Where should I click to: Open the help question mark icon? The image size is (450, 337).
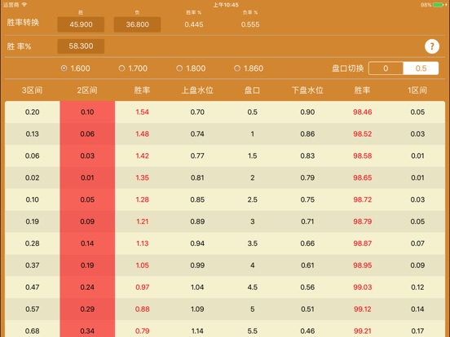pos(431,46)
